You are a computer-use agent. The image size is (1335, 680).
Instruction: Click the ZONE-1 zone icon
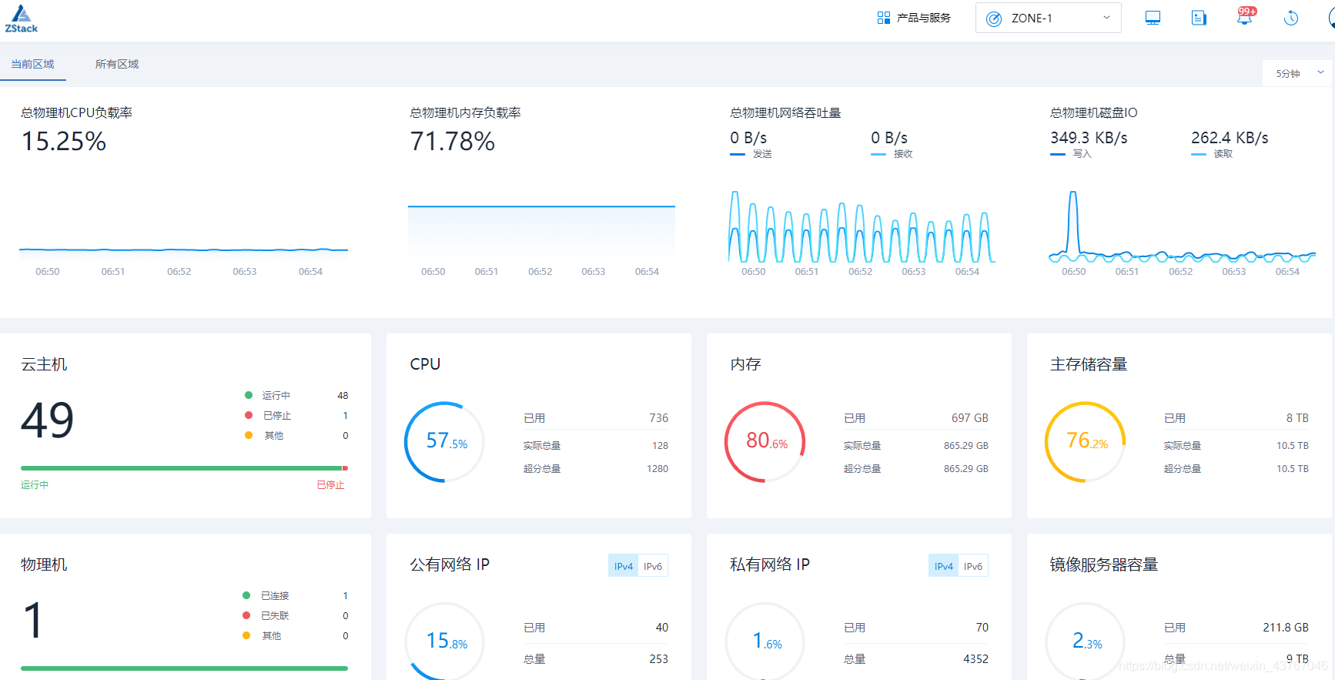tap(994, 18)
